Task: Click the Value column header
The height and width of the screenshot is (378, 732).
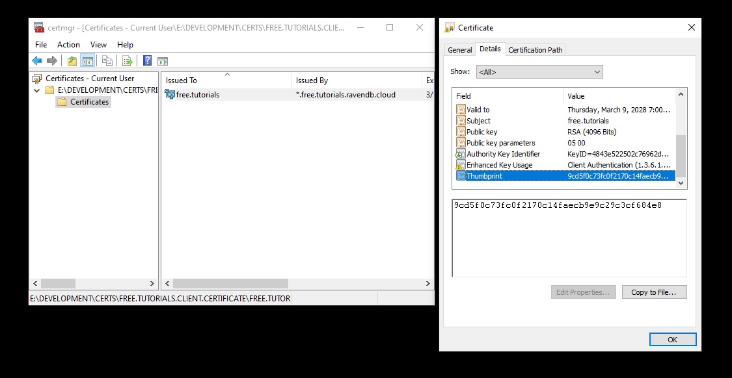Action: pos(619,96)
